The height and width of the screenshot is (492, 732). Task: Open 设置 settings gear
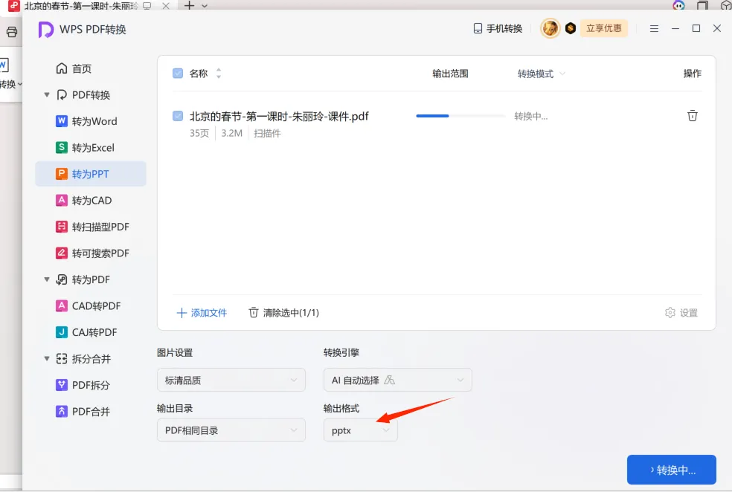point(681,312)
